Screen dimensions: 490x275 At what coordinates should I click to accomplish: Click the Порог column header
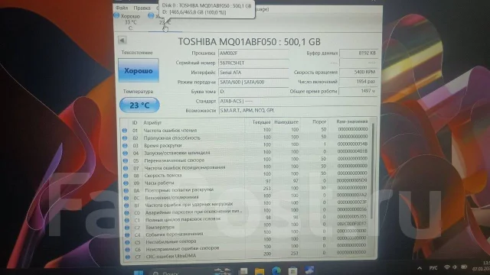(x=319, y=121)
